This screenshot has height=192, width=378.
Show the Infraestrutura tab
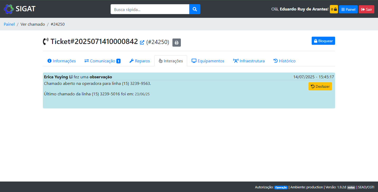click(x=249, y=61)
